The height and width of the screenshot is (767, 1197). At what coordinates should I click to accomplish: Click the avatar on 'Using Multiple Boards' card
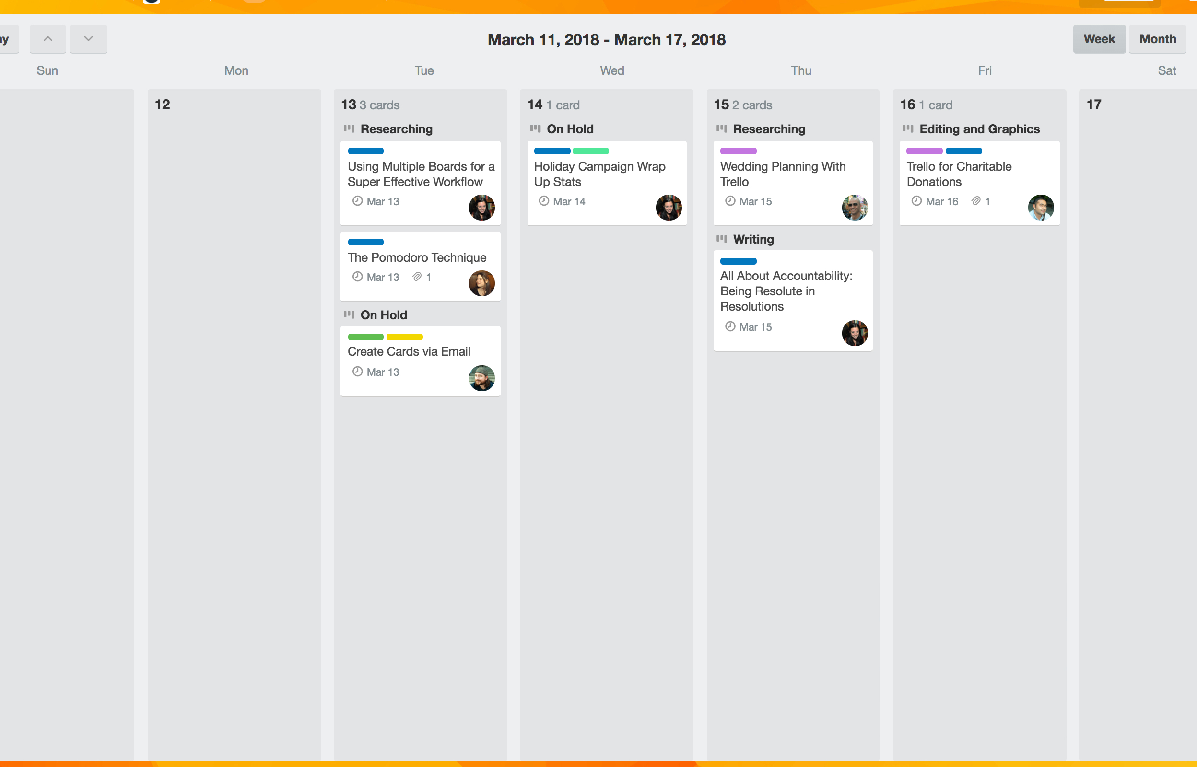point(482,207)
